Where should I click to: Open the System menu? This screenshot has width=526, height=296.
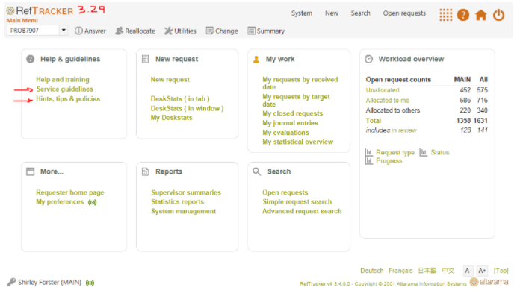point(302,13)
